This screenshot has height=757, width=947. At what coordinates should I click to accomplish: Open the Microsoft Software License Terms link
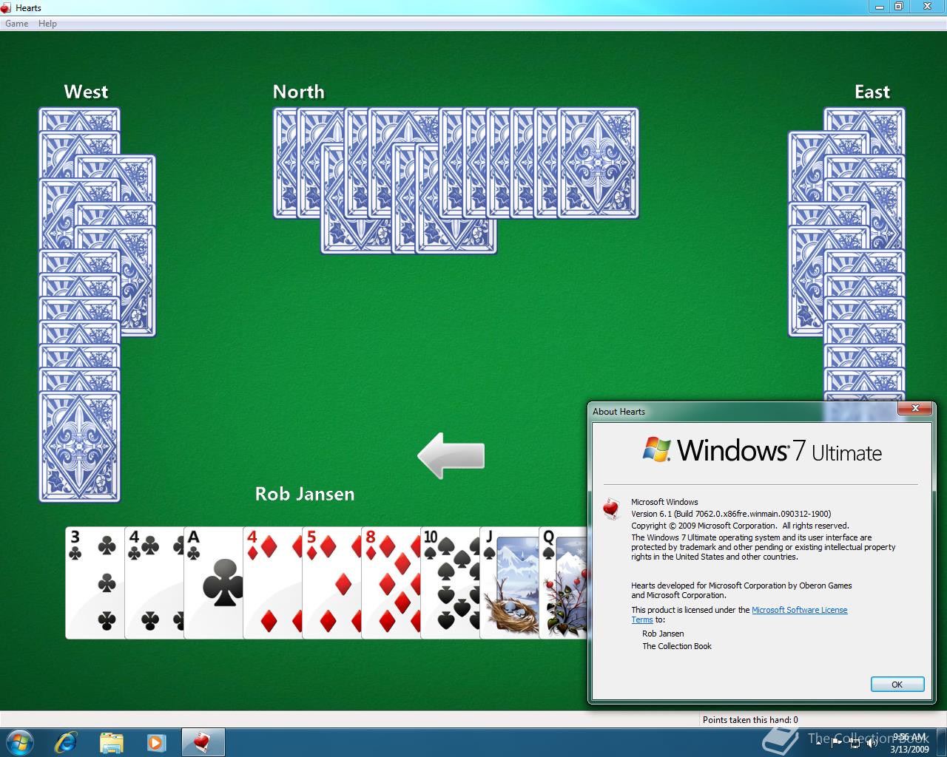click(740, 615)
